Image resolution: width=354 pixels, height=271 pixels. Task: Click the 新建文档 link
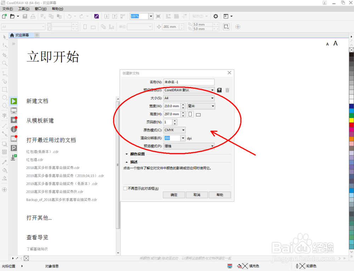(x=37, y=101)
